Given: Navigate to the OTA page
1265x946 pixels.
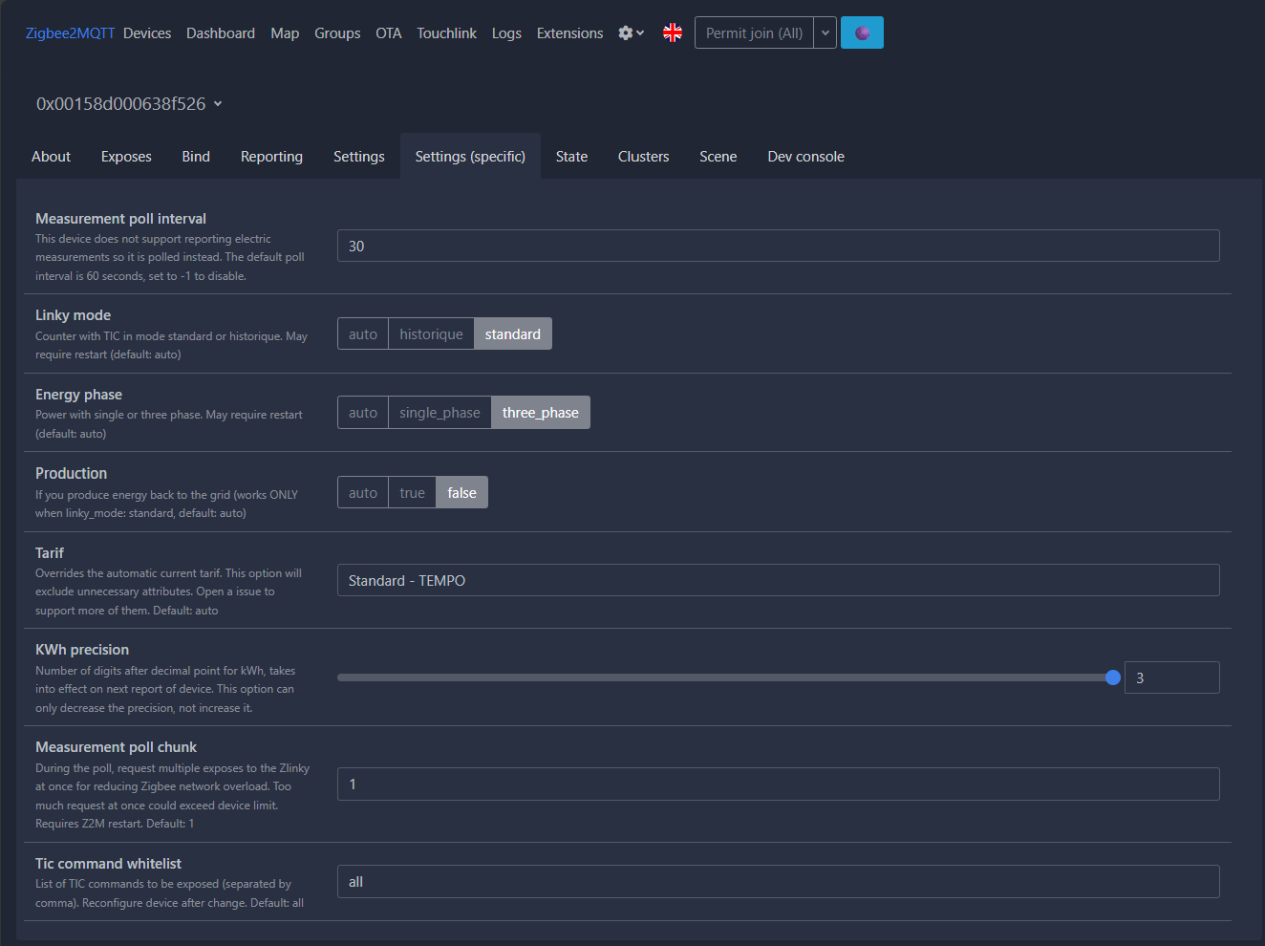Looking at the screenshot, I should point(388,33).
